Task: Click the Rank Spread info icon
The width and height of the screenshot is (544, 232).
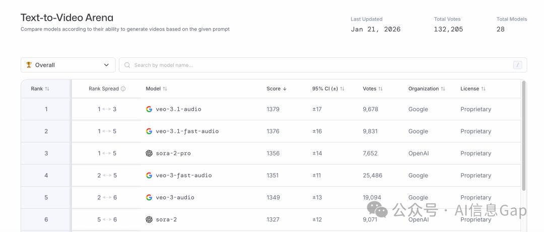Action: click(x=123, y=89)
